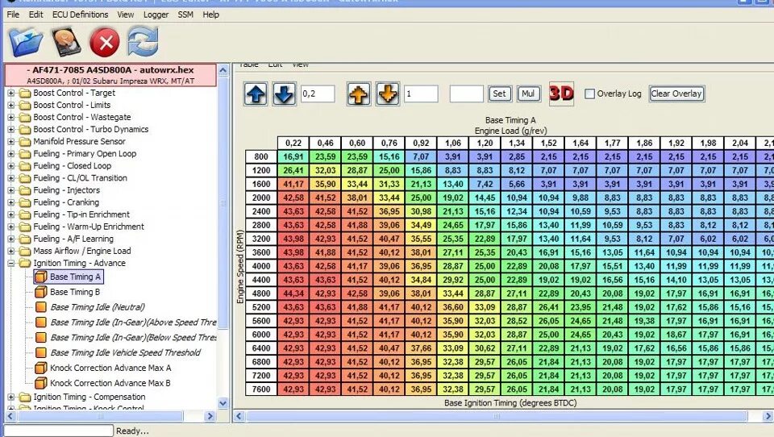
Task: Click the Boost Control - Target folder icon
Action: (25, 93)
